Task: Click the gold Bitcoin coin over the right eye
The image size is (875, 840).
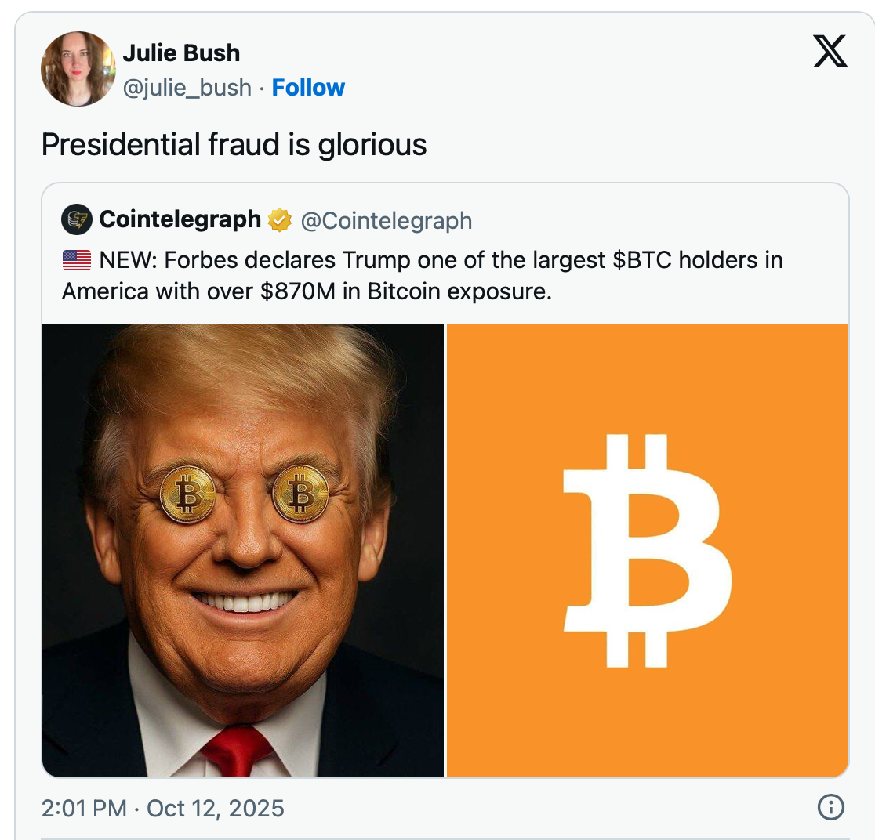Action: tap(300, 493)
